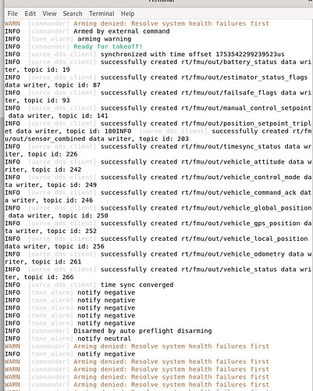Open the Terminal menu
This screenshot has height=391, width=313.
coord(101,13)
